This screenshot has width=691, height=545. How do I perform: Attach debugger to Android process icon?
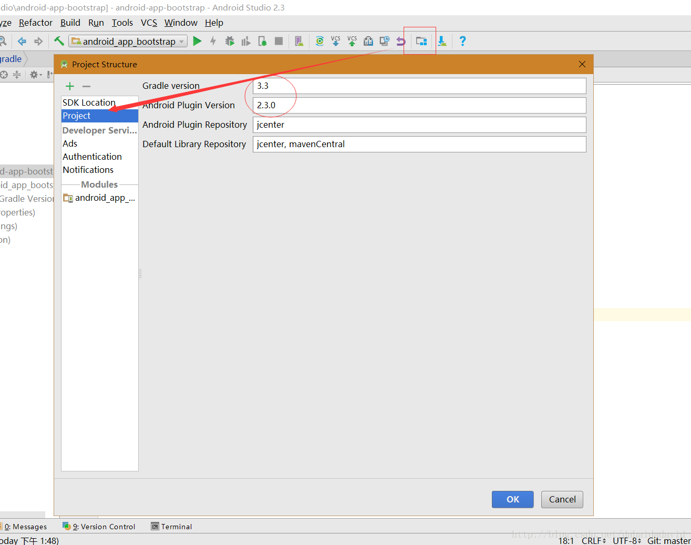tap(262, 41)
